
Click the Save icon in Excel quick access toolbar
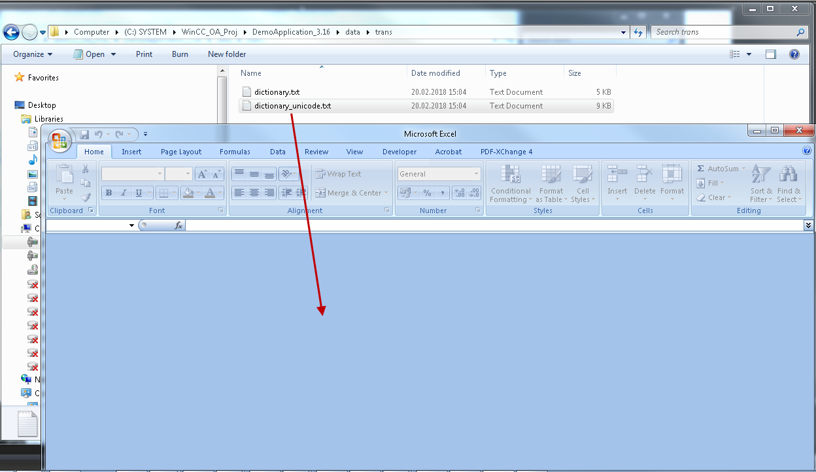pyautogui.click(x=84, y=134)
